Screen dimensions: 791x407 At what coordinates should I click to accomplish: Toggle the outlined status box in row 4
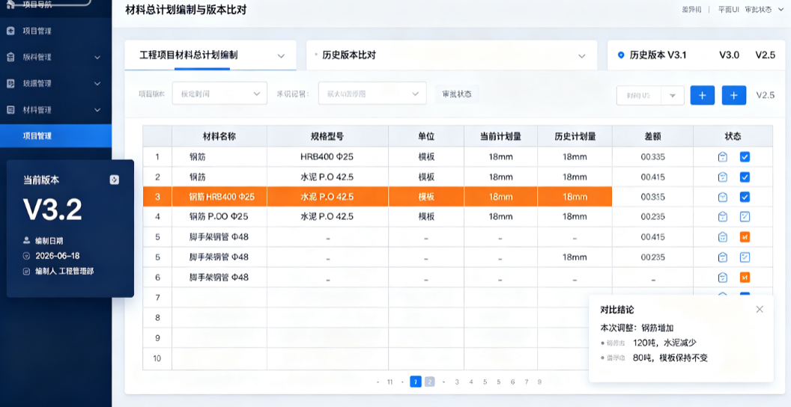[745, 217]
